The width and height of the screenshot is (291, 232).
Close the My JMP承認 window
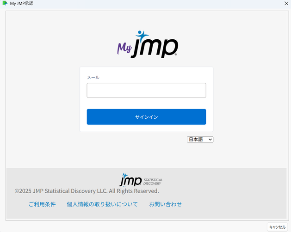pos(286,3)
